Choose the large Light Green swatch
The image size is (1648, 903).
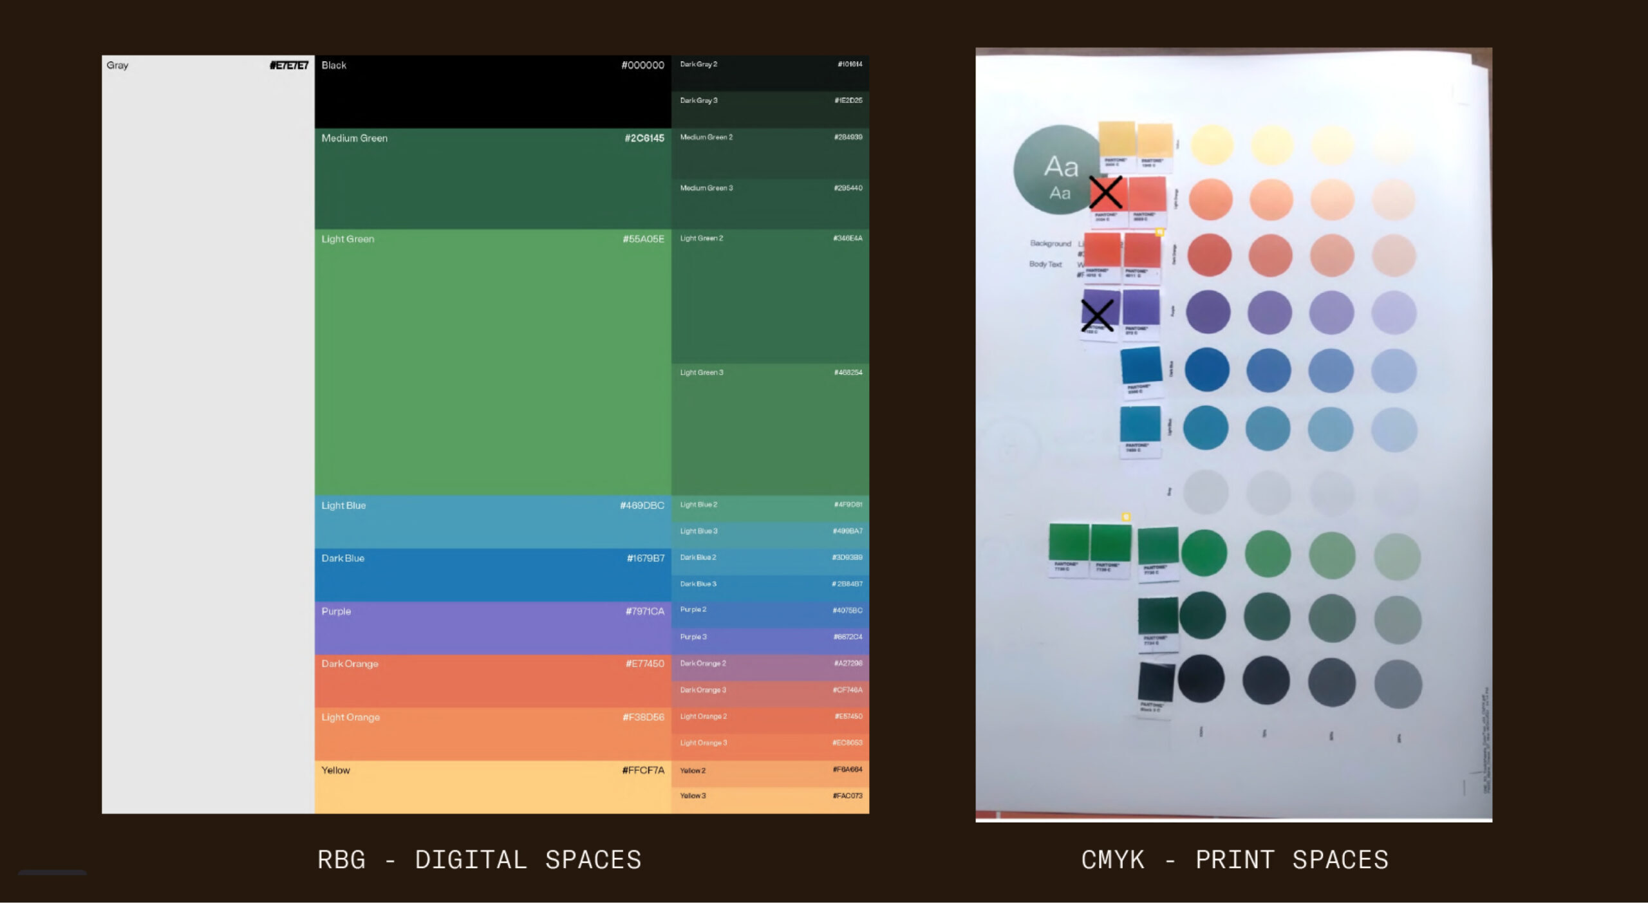click(x=493, y=362)
